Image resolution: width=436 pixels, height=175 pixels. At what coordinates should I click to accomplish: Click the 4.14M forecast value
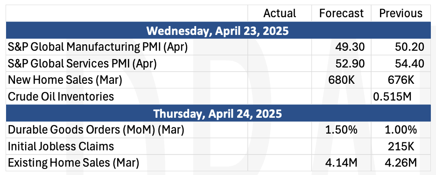click(x=341, y=163)
